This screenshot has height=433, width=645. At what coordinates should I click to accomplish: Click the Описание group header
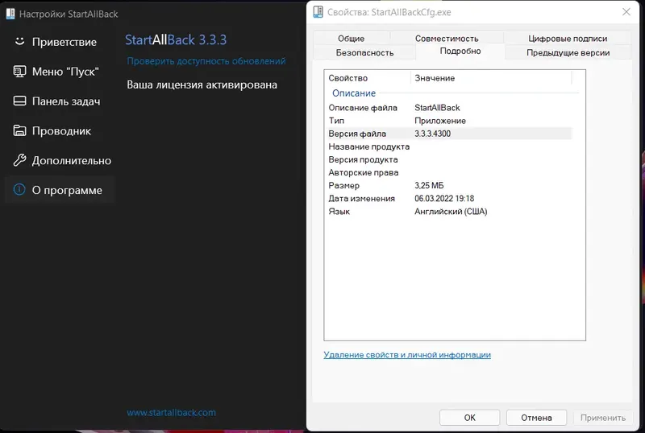click(x=354, y=93)
